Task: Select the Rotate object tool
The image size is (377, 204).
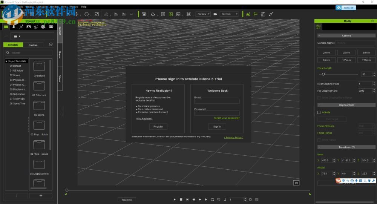Action: click(x=86, y=14)
